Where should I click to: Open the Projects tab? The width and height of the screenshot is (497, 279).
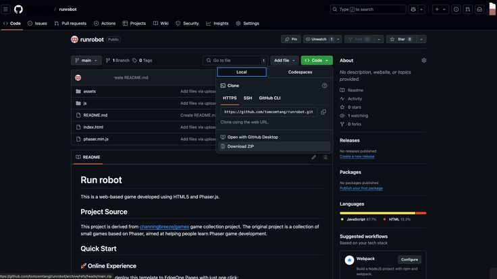tap(134, 24)
